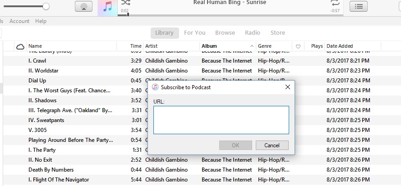Click the iTunes icon in dialog title
Viewport: 401px width, 186px height.
pos(155,87)
